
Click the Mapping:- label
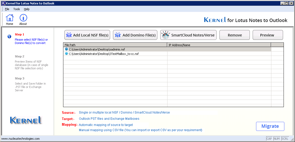(x=70, y=125)
